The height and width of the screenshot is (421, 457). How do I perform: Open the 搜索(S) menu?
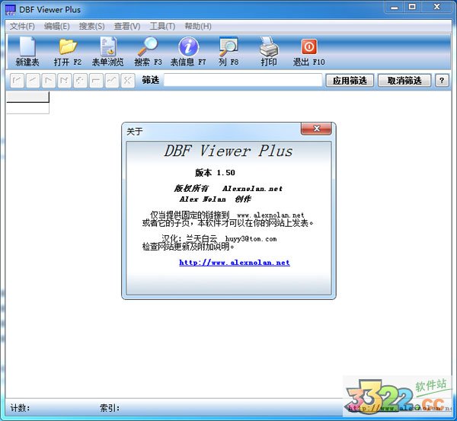(x=92, y=26)
